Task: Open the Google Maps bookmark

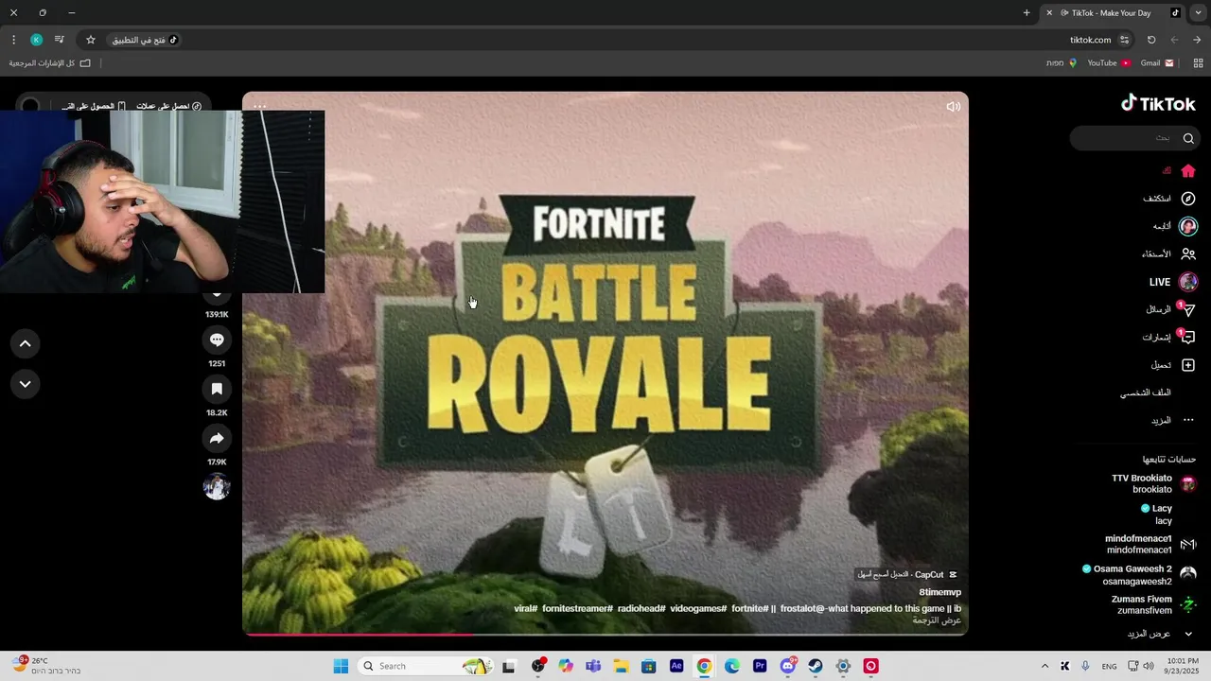Action: [x=1062, y=63]
